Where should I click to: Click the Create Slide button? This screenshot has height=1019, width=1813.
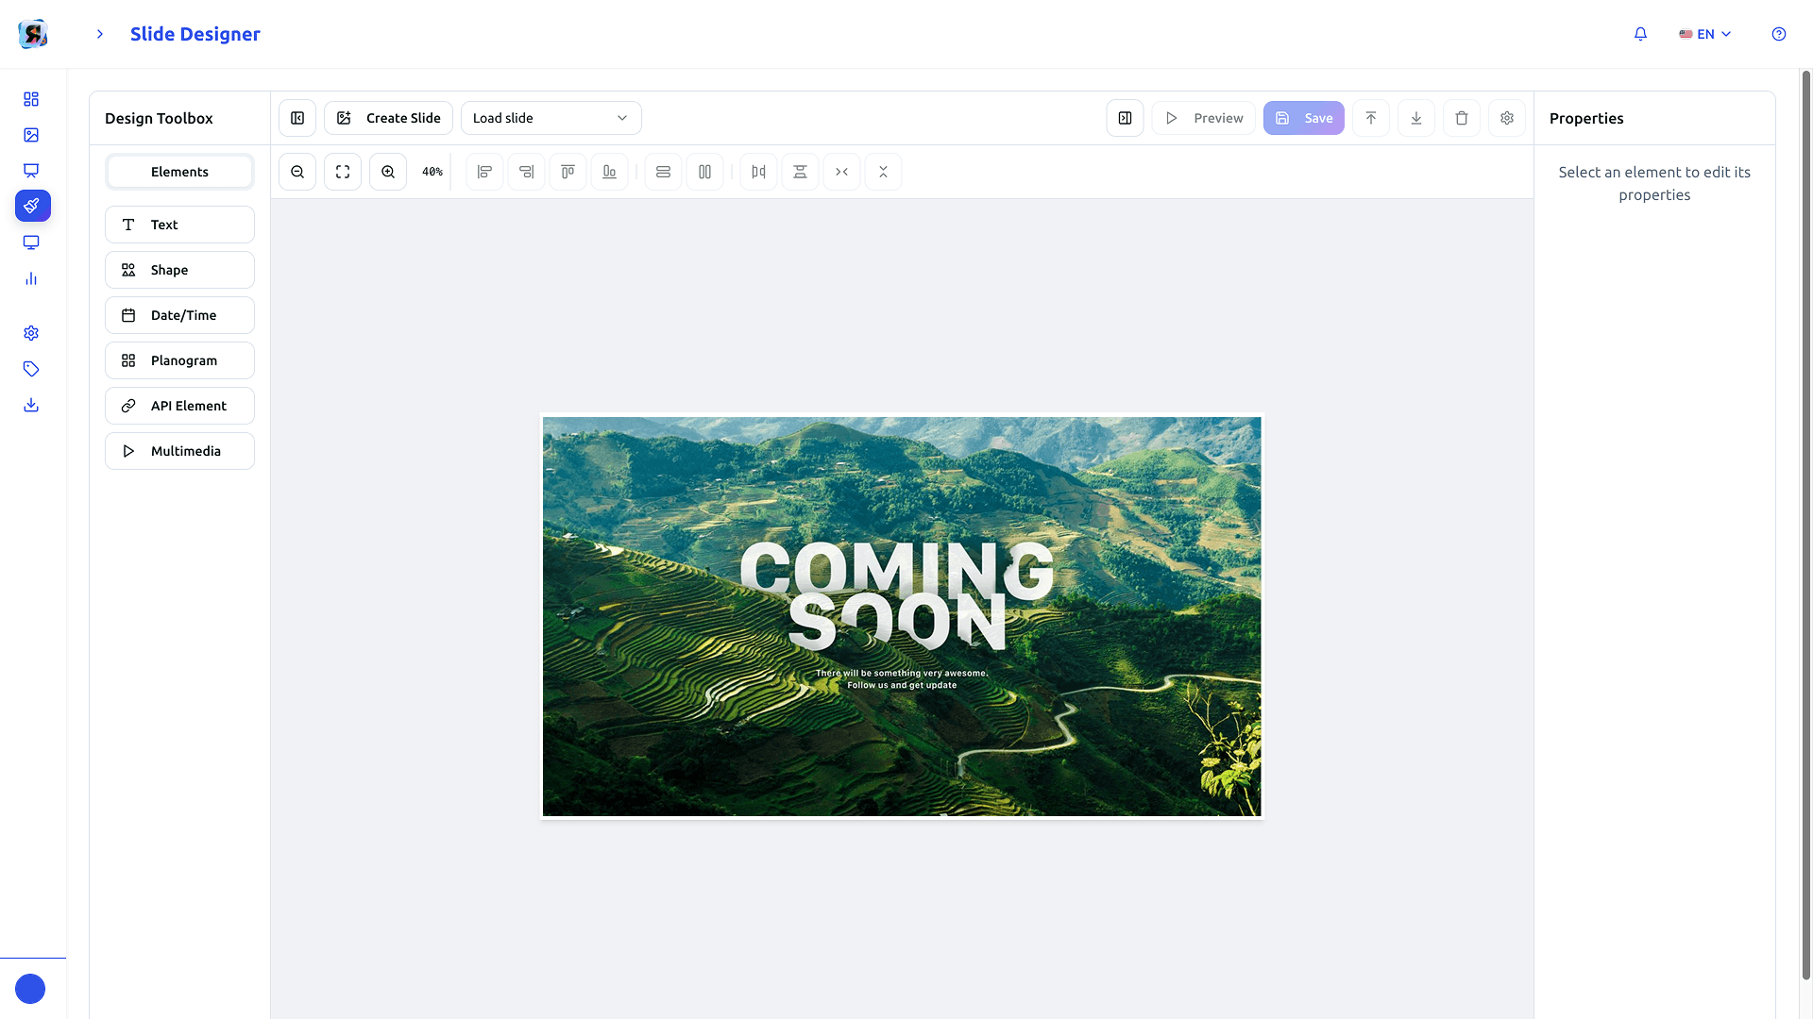(388, 118)
